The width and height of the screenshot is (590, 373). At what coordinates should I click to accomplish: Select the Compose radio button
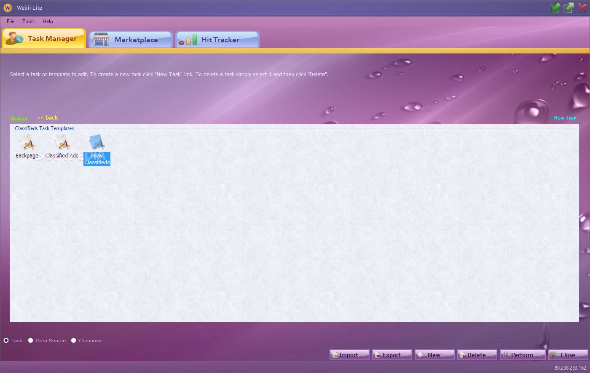(73, 341)
